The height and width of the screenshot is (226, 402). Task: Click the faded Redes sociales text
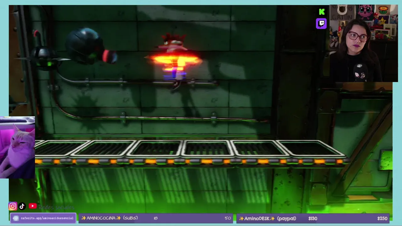(57, 207)
